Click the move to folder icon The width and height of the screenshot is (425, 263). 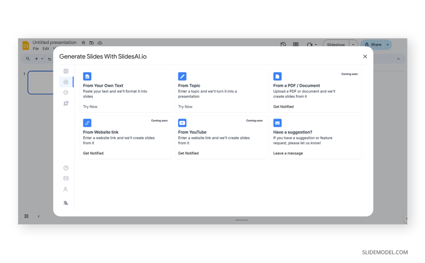click(x=92, y=43)
